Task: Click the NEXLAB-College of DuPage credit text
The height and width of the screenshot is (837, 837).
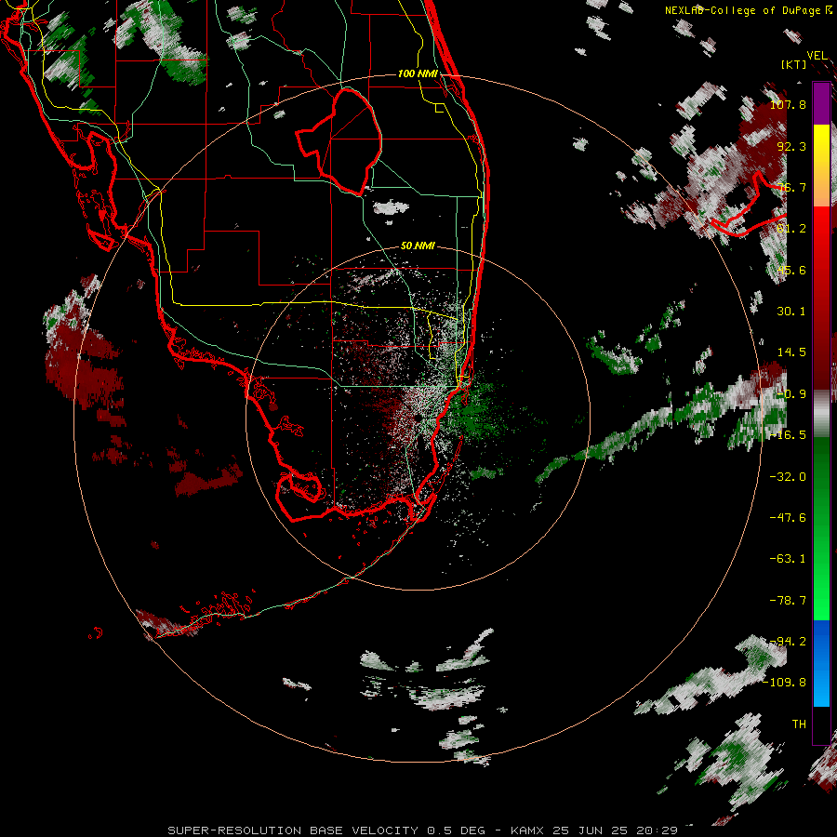Action: point(748,10)
